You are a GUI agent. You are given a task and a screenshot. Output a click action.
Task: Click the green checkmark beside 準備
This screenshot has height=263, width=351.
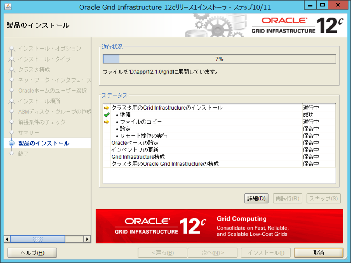pos(107,115)
